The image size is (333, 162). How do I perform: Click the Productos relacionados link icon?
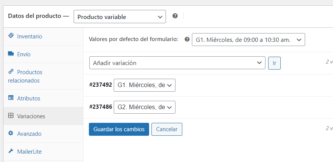click(11, 71)
